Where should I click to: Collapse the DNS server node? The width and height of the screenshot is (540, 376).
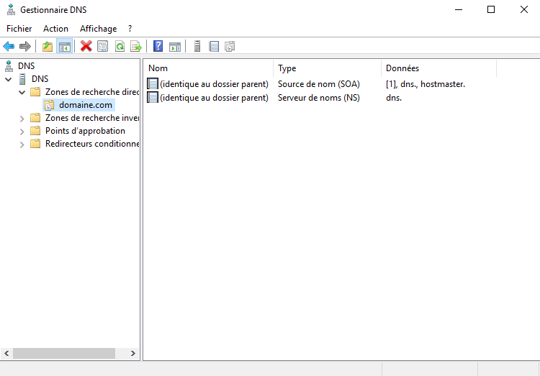click(8, 79)
